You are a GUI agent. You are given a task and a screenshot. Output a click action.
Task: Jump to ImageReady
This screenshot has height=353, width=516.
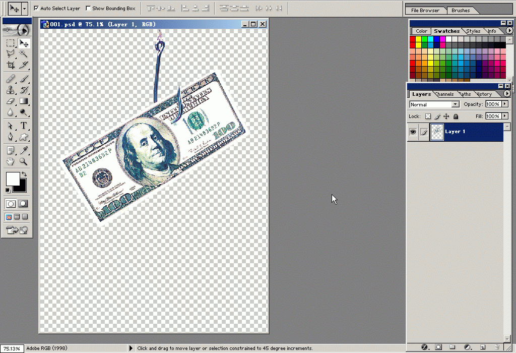point(17,230)
